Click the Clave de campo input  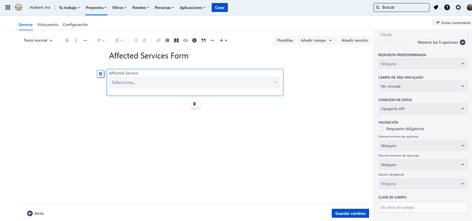click(423, 207)
